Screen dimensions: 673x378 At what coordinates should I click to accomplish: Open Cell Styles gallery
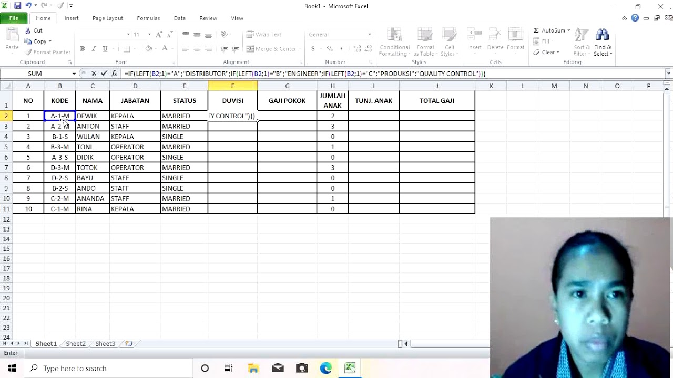[x=448, y=43]
